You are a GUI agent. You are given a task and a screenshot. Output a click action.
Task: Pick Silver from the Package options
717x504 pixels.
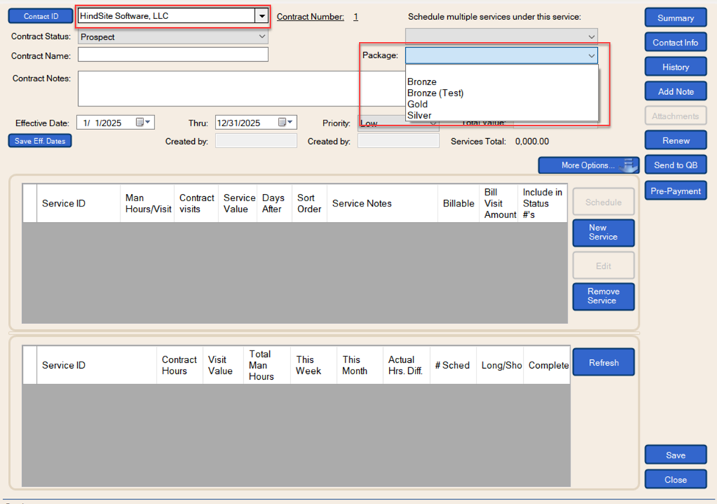pos(419,115)
